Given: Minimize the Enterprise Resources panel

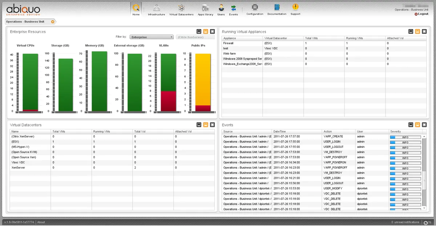Looking at the screenshot, I should click(199, 32).
